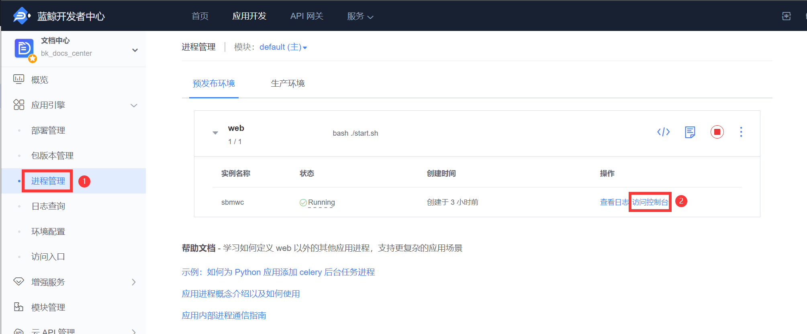807x334 pixels.
Task: Click the 进程管理 page heading
Action: click(x=198, y=47)
